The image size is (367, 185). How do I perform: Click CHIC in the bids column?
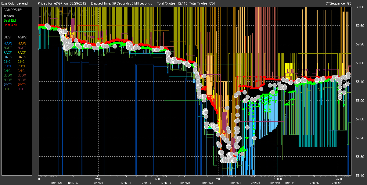(7, 71)
